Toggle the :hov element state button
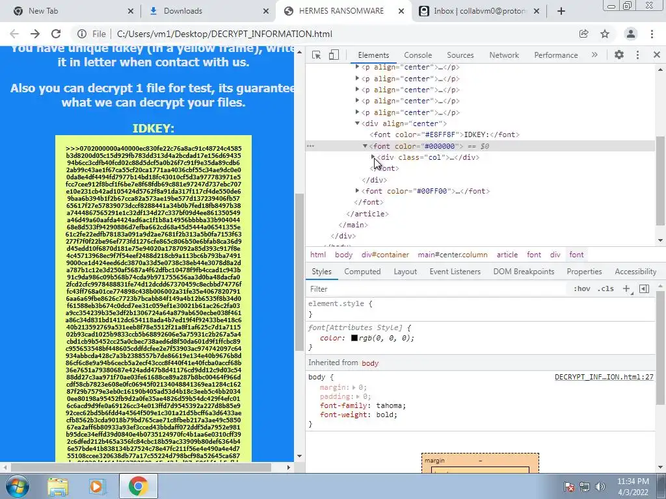The height and width of the screenshot is (499, 666). click(582, 289)
